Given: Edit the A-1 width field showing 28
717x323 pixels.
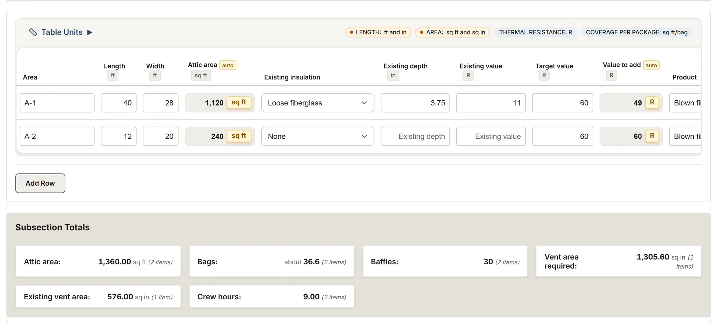Looking at the screenshot, I should [x=161, y=103].
